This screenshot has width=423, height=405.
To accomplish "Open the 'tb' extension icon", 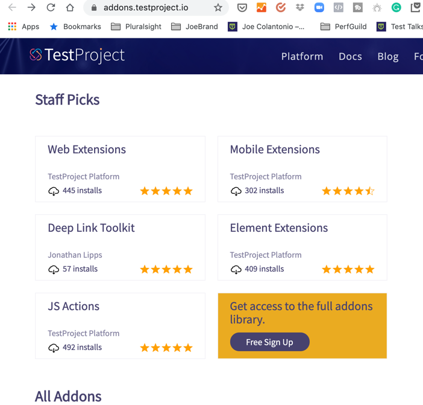I will tap(358, 8).
